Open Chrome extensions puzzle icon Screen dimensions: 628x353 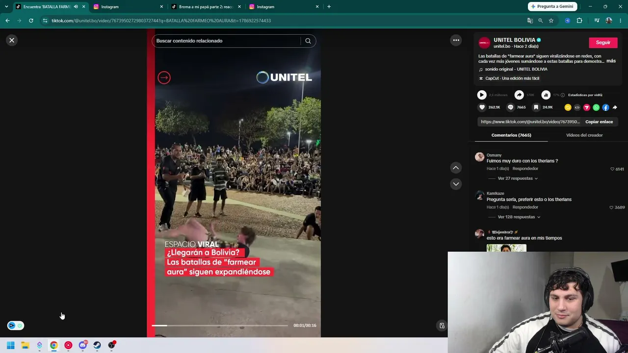click(579, 21)
